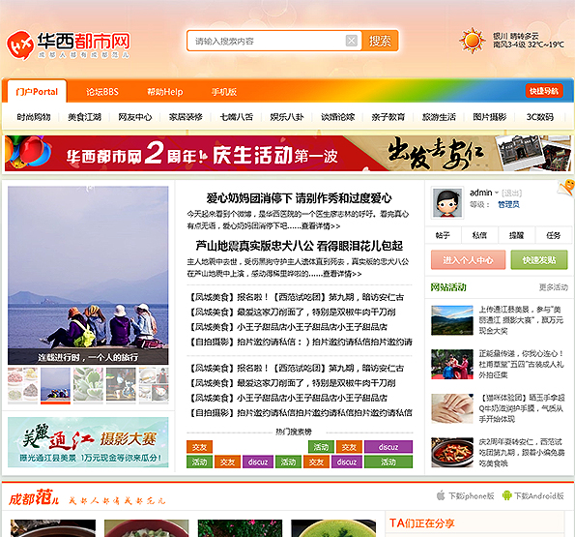Select 美食江湖 in the category menu
This screenshot has width=575, height=537.
(84, 117)
